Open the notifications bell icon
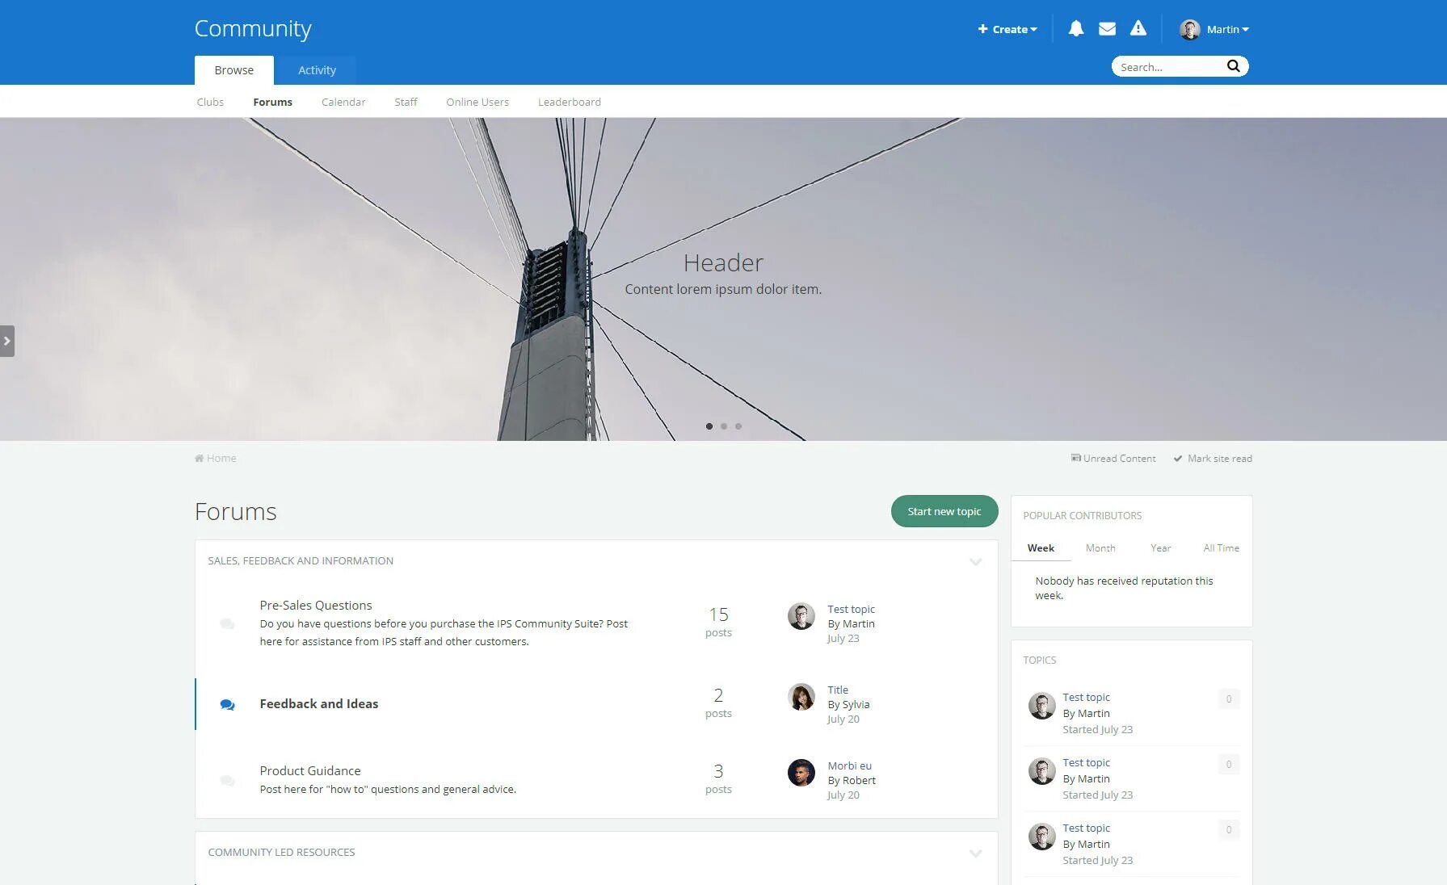Screen dimensions: 1447x885 click(1075, 29)
